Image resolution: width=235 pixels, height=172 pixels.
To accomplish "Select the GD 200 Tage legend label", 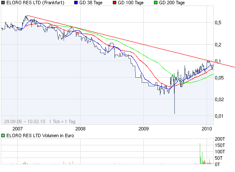I will tap(172, 3).
